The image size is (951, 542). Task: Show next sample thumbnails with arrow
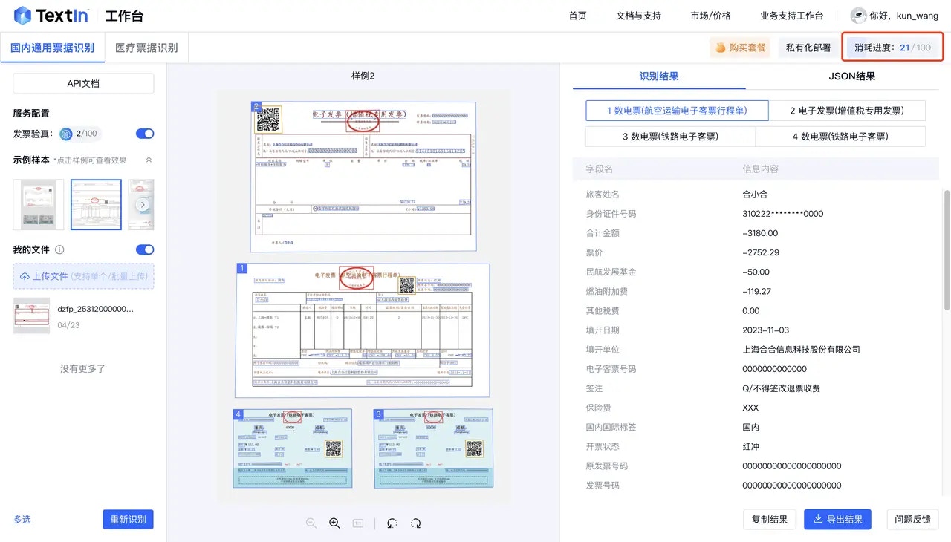point(143,205)
